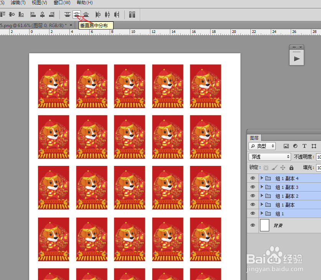Click the 填充 label
This screenshot has width=321, height=280.
[308, 167]
